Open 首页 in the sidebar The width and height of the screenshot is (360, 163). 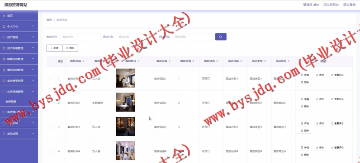tap(19, 16)
